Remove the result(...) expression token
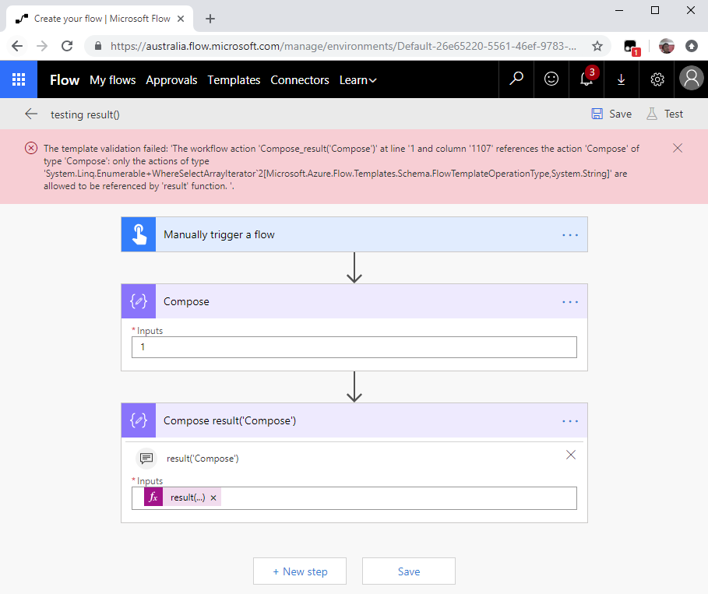Image resolution: width=708 pixels, height=594 pixels. click(213, 498)
